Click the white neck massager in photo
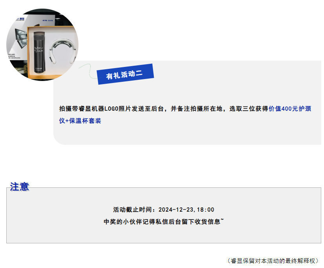 (63, 51)
